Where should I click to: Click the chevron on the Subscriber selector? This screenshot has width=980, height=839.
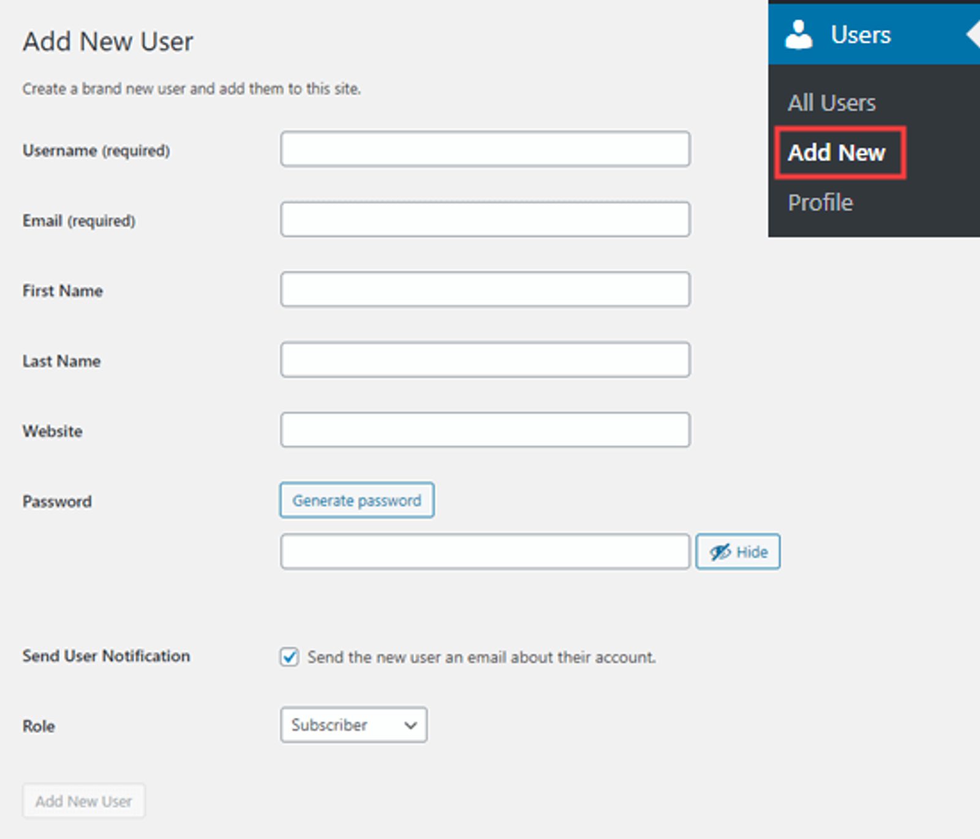[x=409, y=725]
